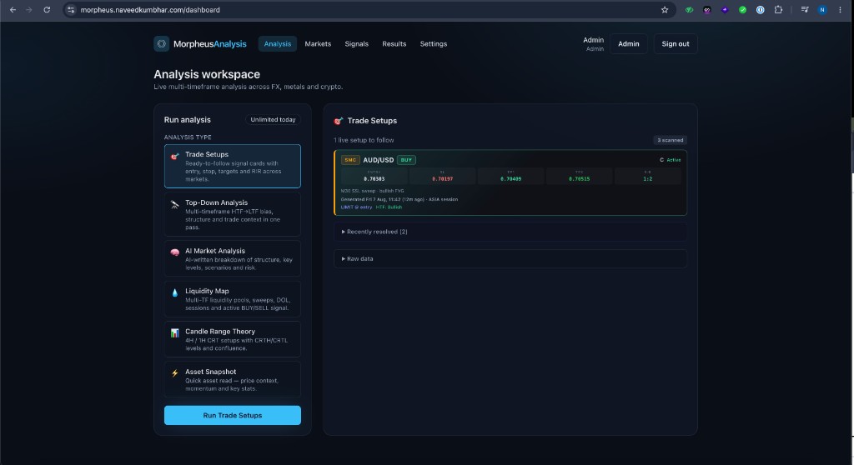Open the Chrome profile avatar N
This screenshot has height=465, width=854.
tap(822, 10)
